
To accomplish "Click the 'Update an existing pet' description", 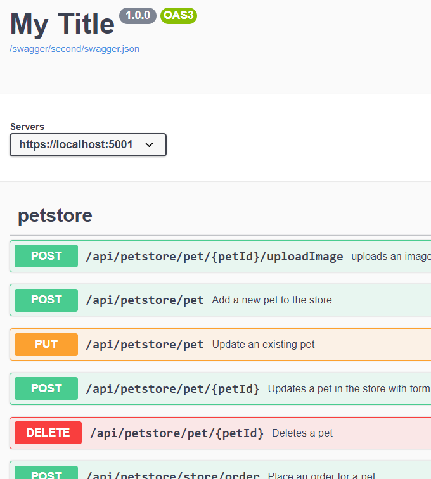I will 263,344.
